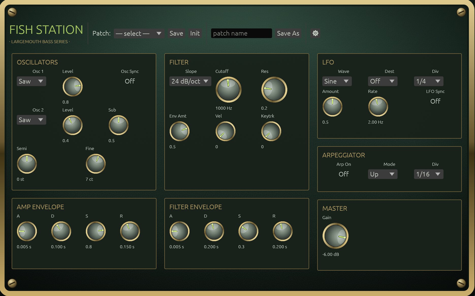Toggle the LFO Sync Off switch

(x=435, y=101)
